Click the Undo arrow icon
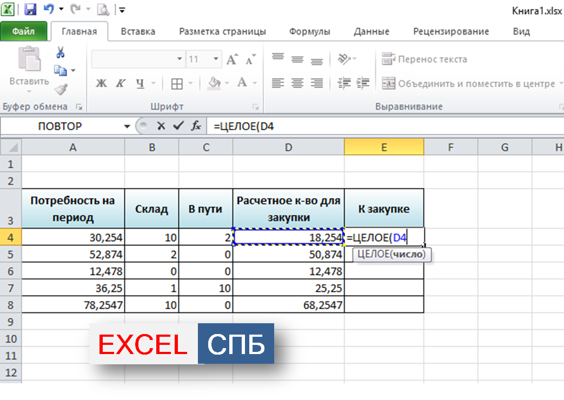The height and width of the screenshot is (400, 564). pyautogui.click(x=49, y=9)
